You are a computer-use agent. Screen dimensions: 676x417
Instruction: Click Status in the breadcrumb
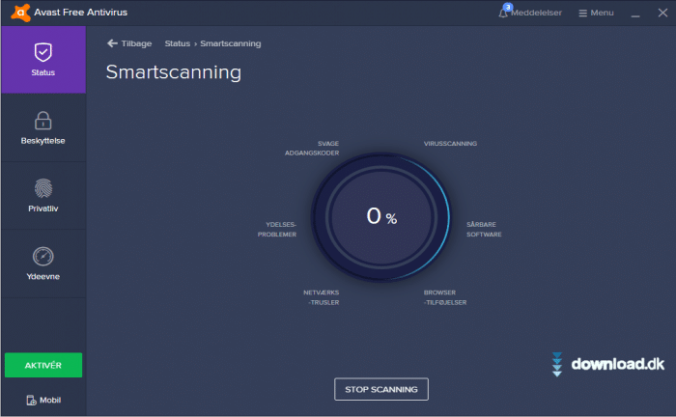[177, 43]
